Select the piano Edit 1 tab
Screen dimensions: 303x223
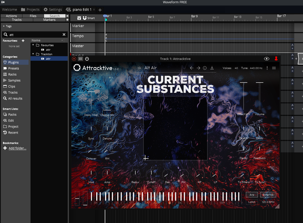coord(78,10)
